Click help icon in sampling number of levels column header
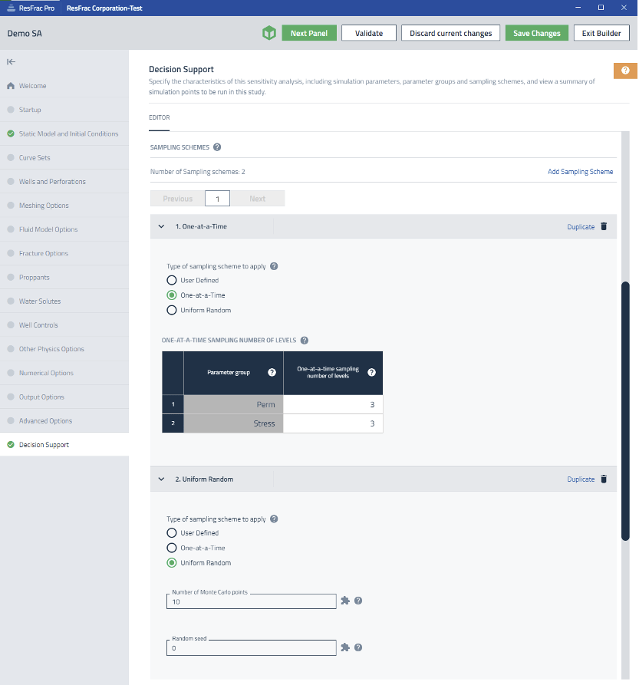This screenshot has width=639, height=685. [371, 372]
